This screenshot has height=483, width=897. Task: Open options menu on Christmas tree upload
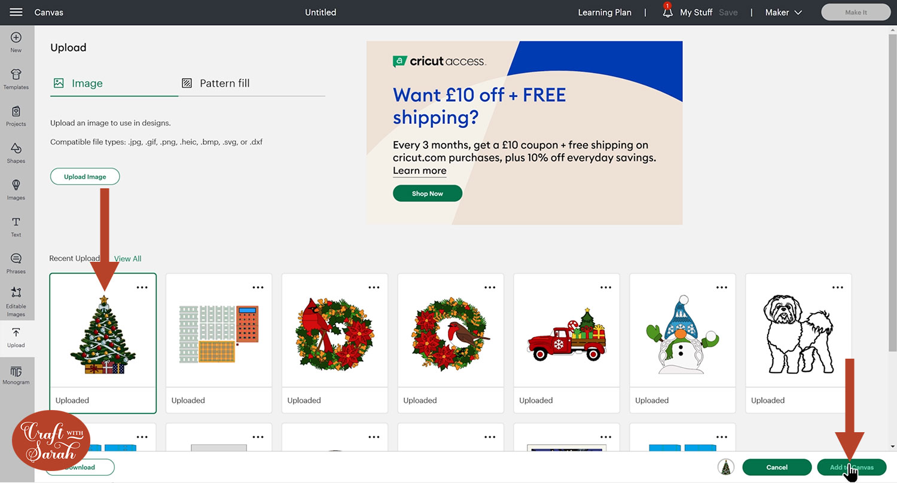pyautogui.click(x=142, y=288)
